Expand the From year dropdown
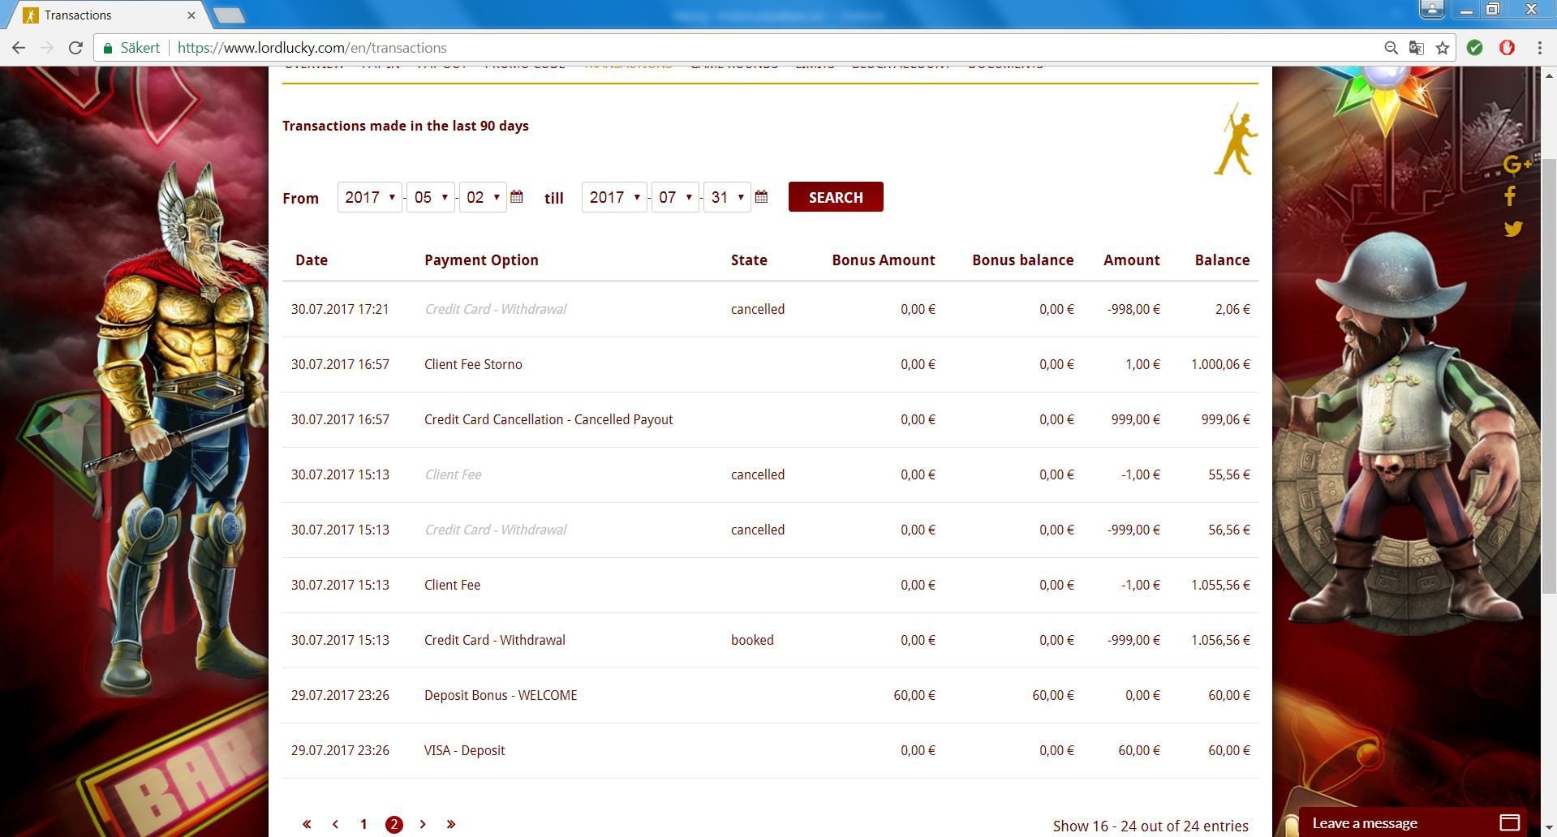 (370, 197)
